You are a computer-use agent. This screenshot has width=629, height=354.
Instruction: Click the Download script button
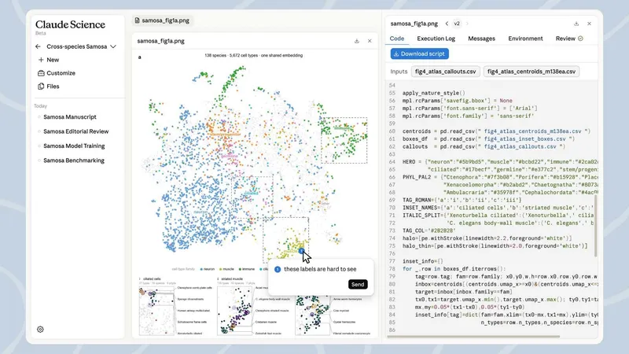point(420,53)
